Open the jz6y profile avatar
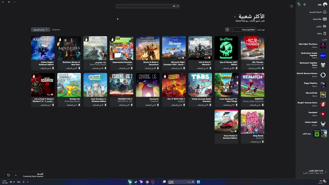This screenshot has height=185, width=329. (325, 4)
